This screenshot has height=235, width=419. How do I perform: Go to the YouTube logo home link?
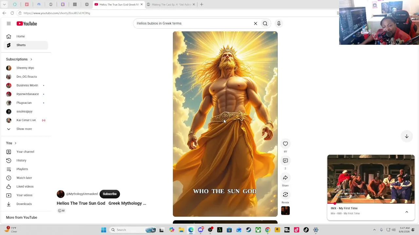point(27,23)
